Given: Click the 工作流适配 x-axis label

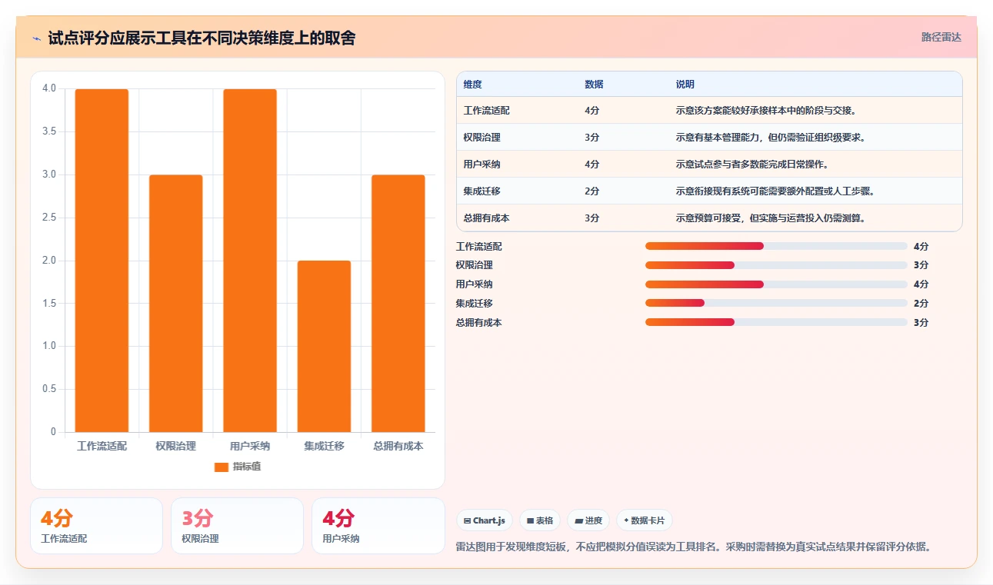Looking at the screenshot, I should [102, 446].
